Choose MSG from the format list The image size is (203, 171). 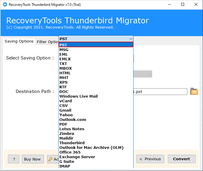pyautogui.click(x=96, y=50)
